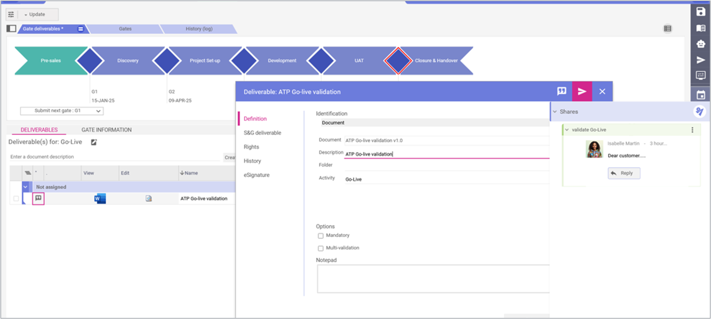
Task: Click the Folder input field
Action: (x=447, y=166)
